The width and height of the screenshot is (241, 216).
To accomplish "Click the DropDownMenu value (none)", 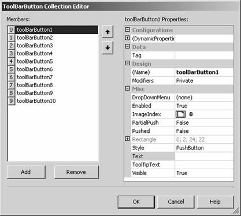I will point(204,98).
